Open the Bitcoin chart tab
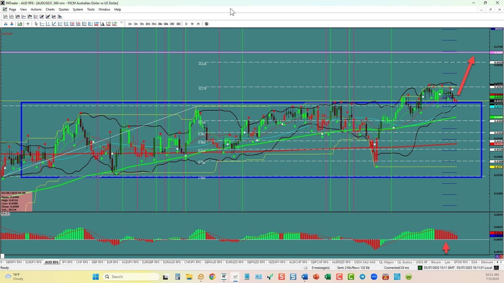Image resolution: width=504 pixels, height=283 pixels. point(436,262)
